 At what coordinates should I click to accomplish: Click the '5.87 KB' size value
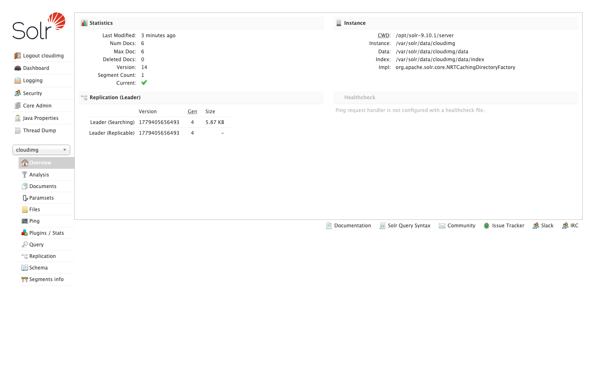(x=215, y=122)
